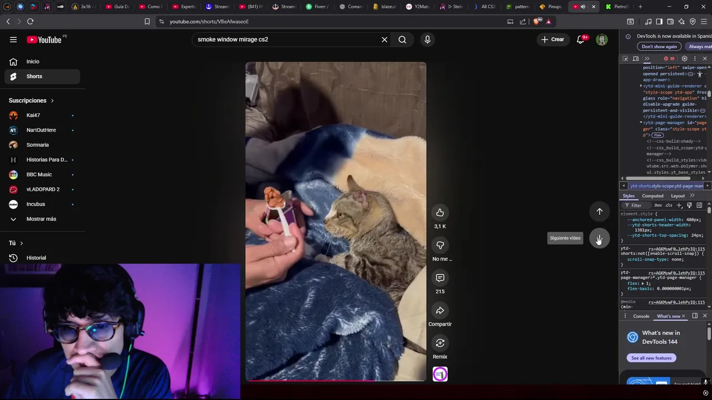This screenshot has width=712, height=400.
Task: Click 'Don't show again' in DevTools
Action: click(x=659, y=47)
